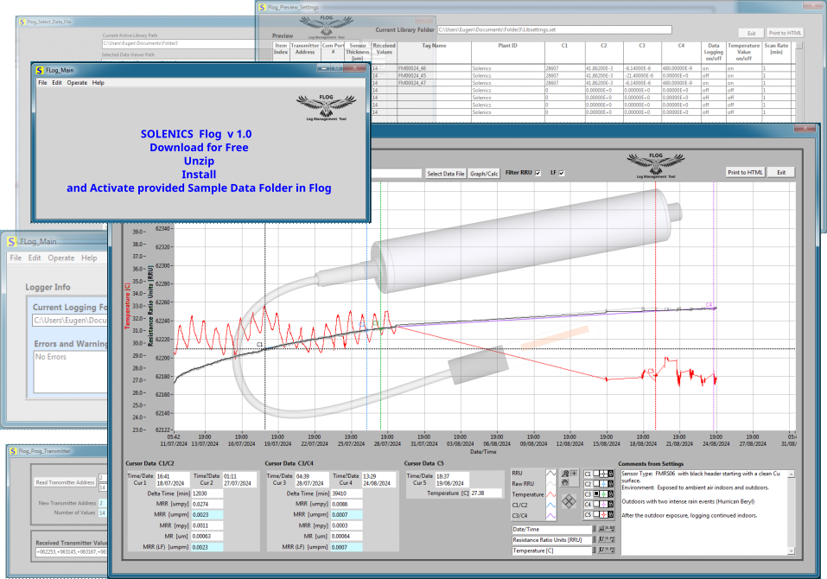This screenshot has width=827, height=579.
Task: Toggle the scale lock for Date/Time axis
Action: 595,529
